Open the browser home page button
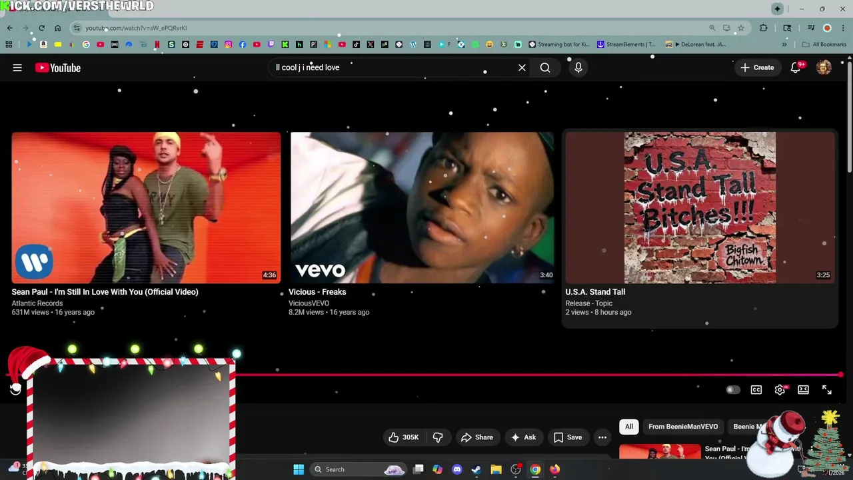This screenshot has height=480, width=853. (57, 28)
